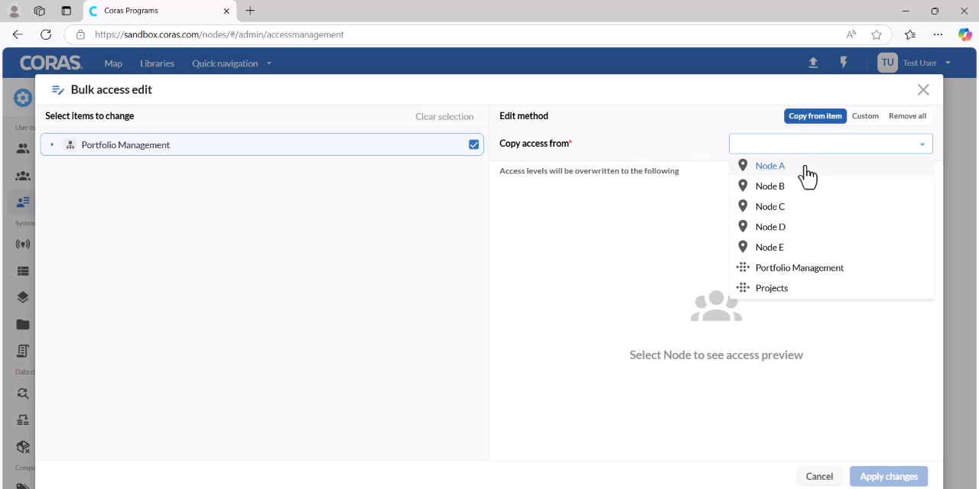Click the read aloud icon in address bar
This screenshot has height=489, width=979.
[851, 34]
